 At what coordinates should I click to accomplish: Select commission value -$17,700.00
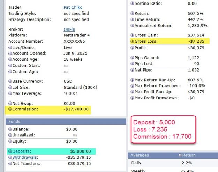76,109
